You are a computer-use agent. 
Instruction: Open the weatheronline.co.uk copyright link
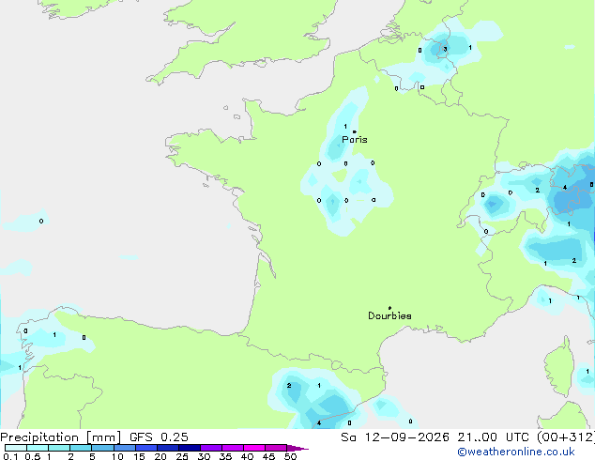point(516,452)
